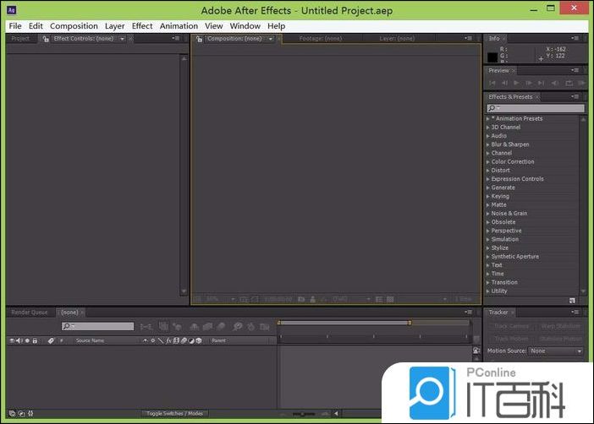Image resolution: width=594 pixels, height=424 pixels.
Task: Open the Tracker panel options menu icon
Action: click(x=575, y=312)
